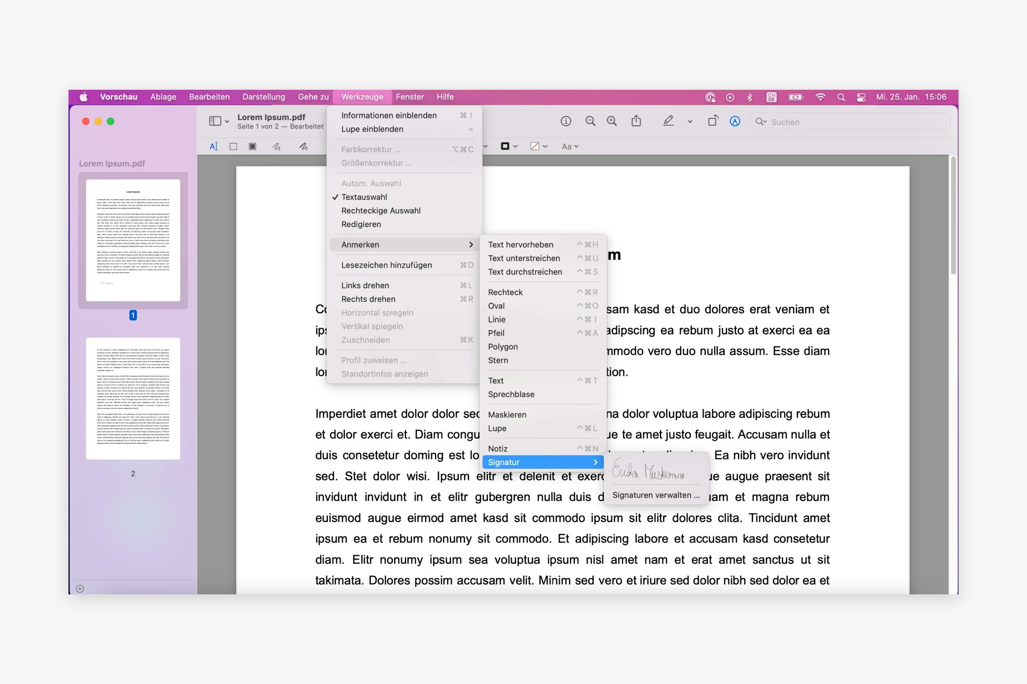Viewport: 1027px width, 684px height.
Task: Open the Bearbeiten menu
Action: 209,97
